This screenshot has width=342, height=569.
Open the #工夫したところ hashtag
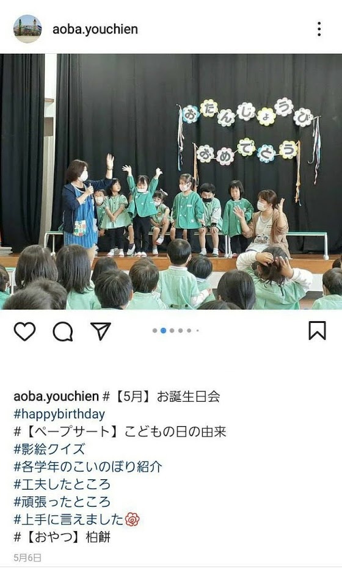[x=62, y=485]
